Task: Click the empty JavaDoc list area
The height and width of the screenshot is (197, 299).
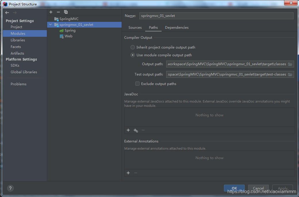Action: [209, 117]
